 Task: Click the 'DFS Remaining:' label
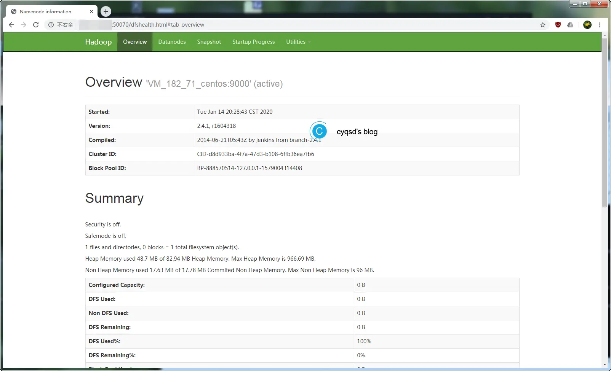pos(110,327)
